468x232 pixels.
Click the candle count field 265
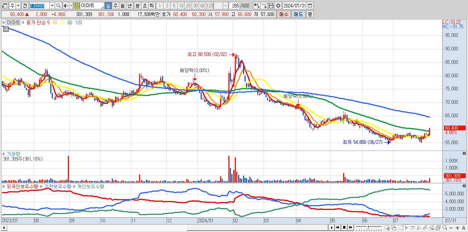click(235, 6)
